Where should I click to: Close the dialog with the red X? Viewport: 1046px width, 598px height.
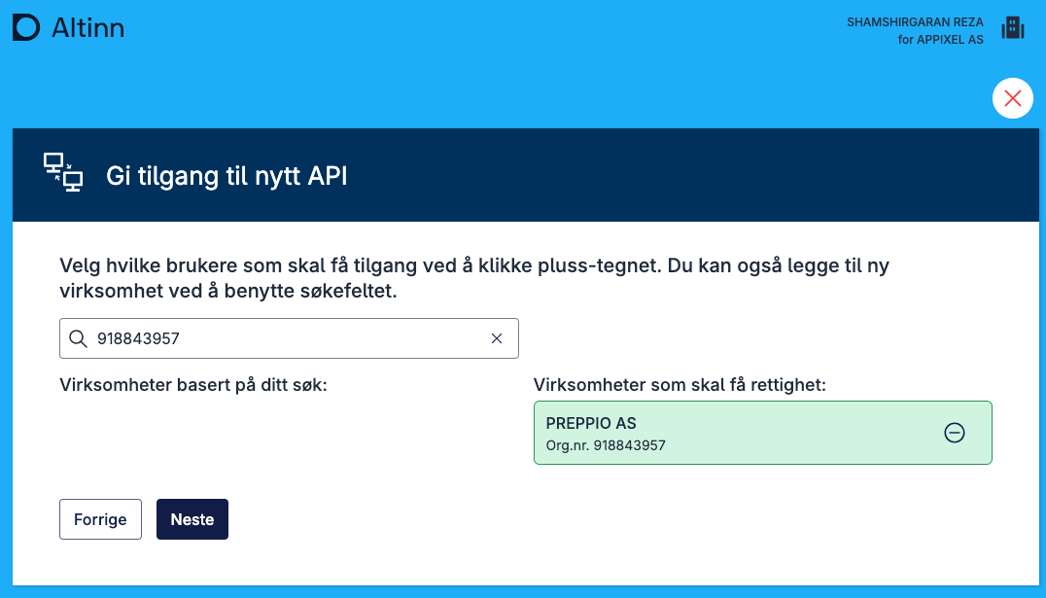(x=1012, y=98)
